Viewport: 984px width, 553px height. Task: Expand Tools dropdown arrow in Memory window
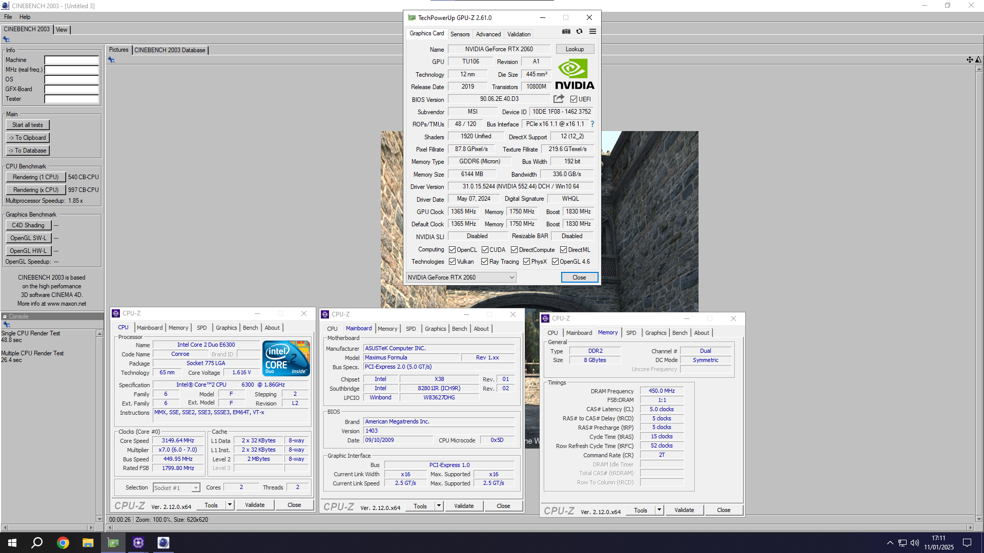[659, 510]
